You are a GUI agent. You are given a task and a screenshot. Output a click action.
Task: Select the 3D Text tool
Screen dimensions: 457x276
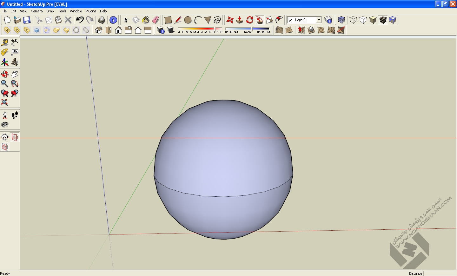pos(15,62)
